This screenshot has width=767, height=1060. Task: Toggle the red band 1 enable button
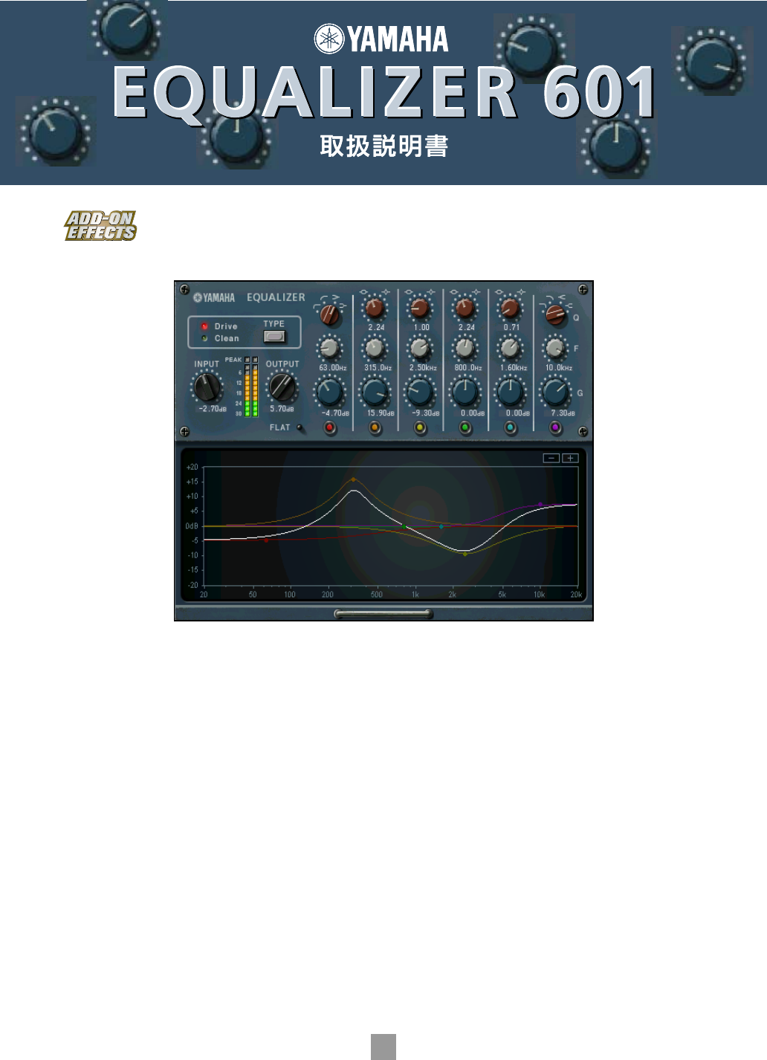[x=330, y=427]
